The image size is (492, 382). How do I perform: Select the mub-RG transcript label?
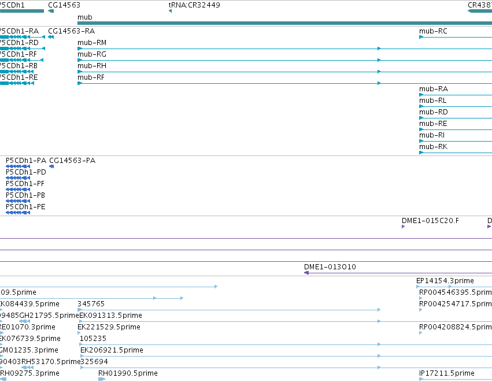(x=92, y=54)
